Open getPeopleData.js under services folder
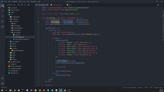 (18, 51)
